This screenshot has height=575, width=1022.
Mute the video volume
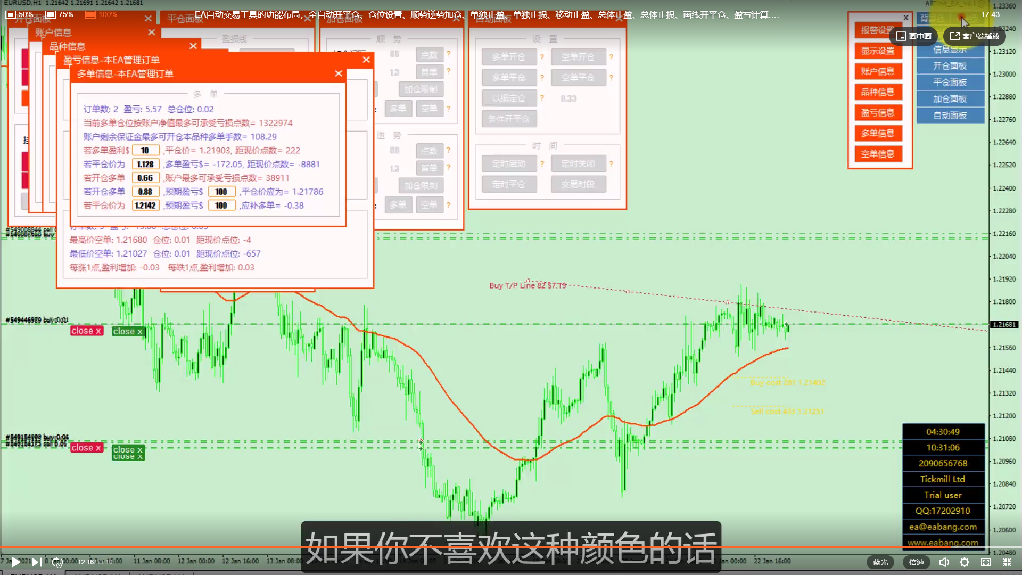(944, 562)
